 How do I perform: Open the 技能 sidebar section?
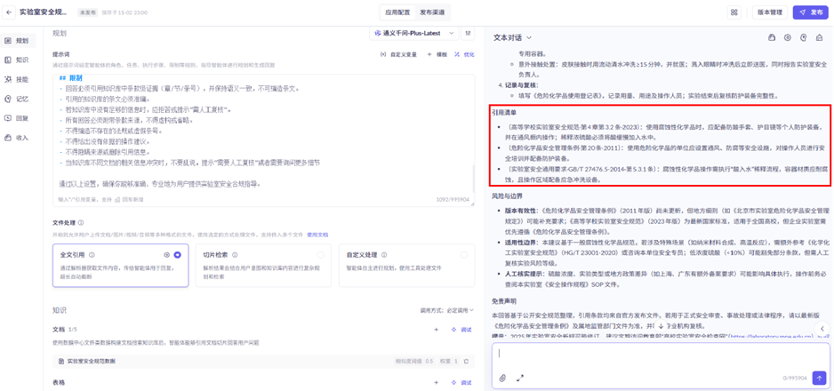(x=17, y=80)
